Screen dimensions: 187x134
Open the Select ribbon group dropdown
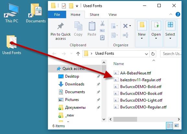pos(170,33)
